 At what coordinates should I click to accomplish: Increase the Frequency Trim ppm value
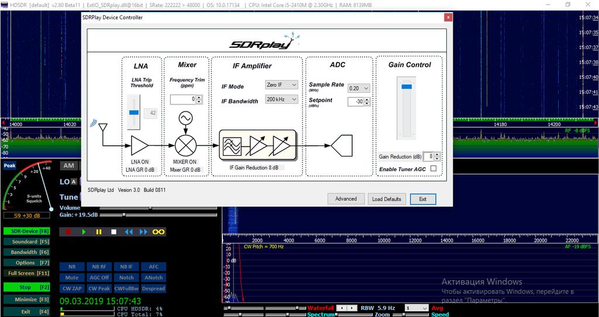coord(199,97)
